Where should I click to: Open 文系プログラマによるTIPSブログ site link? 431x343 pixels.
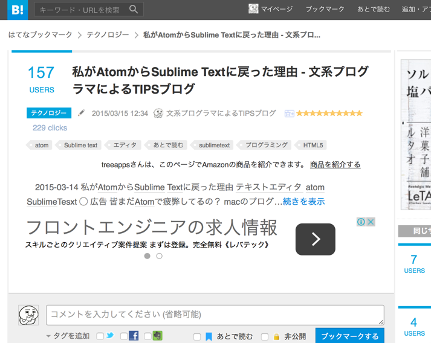pos(221,113)
